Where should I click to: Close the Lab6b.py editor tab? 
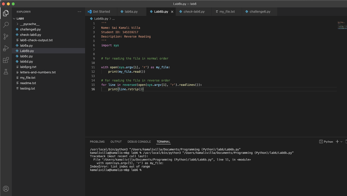click(172, 12)
